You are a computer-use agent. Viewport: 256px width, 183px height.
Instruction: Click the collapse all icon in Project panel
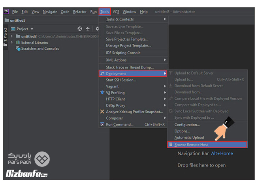[88, 29]
